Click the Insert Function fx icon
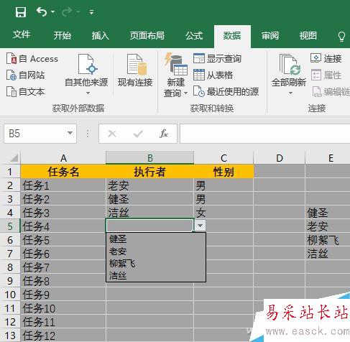Screen dimensions: 350x342 tap(164, 134)
